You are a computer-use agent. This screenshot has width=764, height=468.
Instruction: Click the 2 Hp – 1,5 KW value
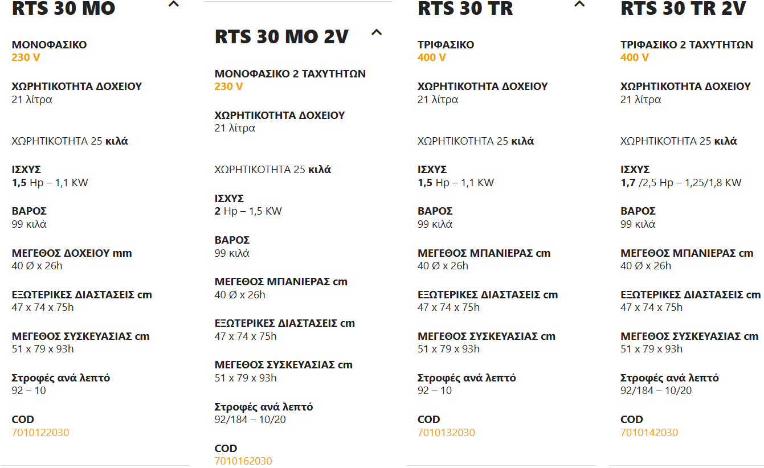pos(248,211)
